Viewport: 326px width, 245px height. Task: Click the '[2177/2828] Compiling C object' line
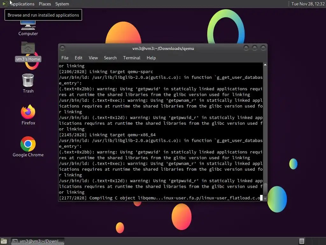pyautogui.click(x=159, y=198)
